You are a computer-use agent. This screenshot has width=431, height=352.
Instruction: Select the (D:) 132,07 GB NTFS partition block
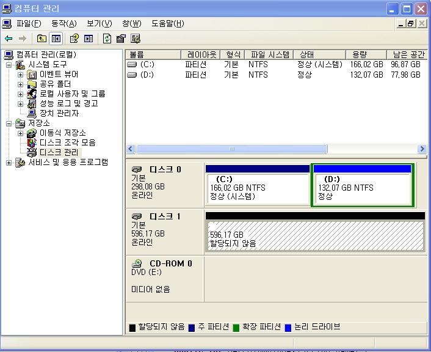click(x=362, y=185)
